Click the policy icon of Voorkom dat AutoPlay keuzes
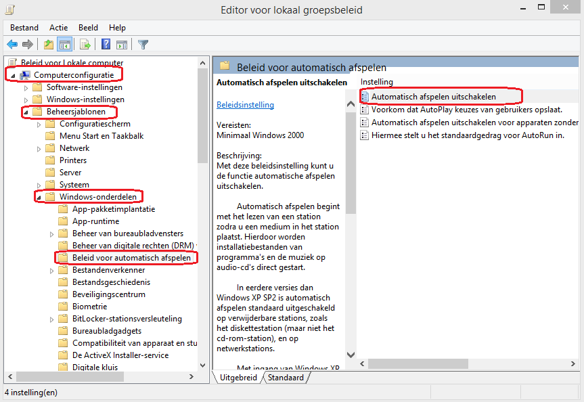584x402 pixels. pos(365,110)
